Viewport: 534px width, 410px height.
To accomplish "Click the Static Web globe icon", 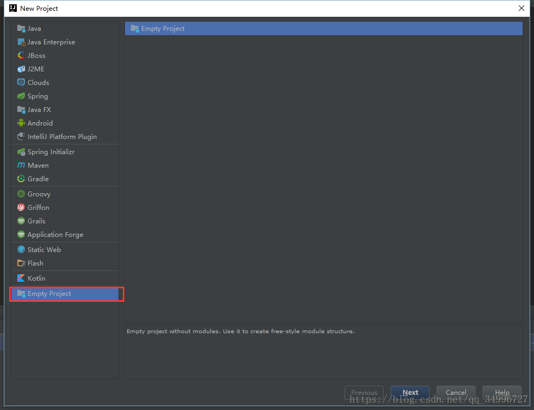I will pos(21,249).
